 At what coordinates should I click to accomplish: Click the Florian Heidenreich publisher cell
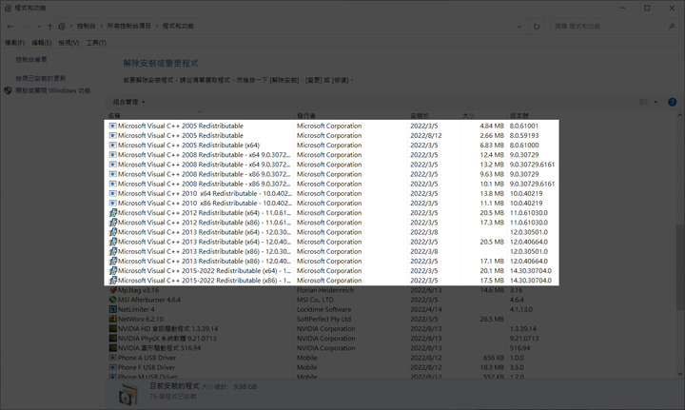325,290
